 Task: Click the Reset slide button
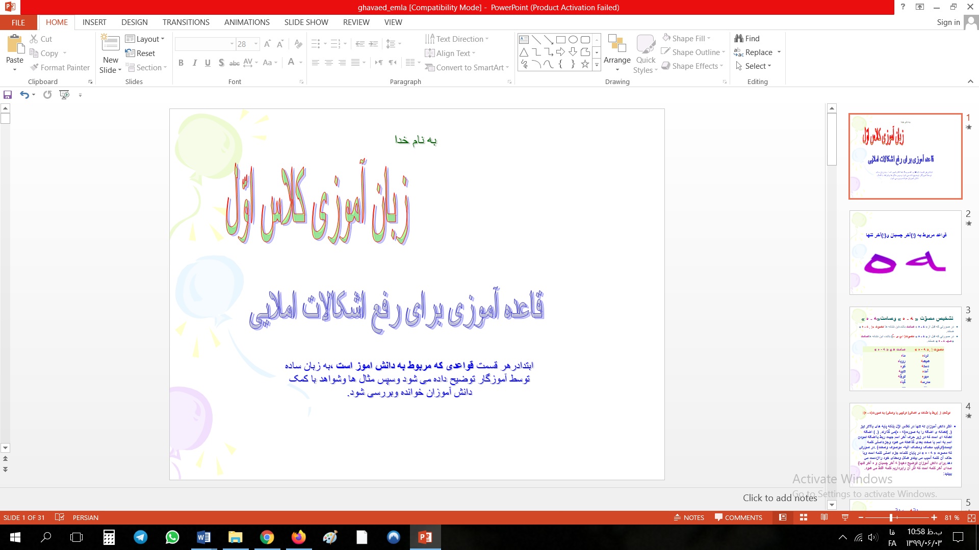pyautogui.click(x=140, y=53)
